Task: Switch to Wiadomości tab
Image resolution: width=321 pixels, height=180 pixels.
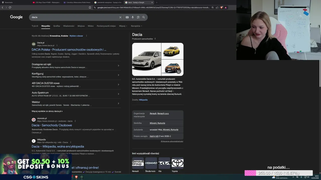Action: point(69,26)
